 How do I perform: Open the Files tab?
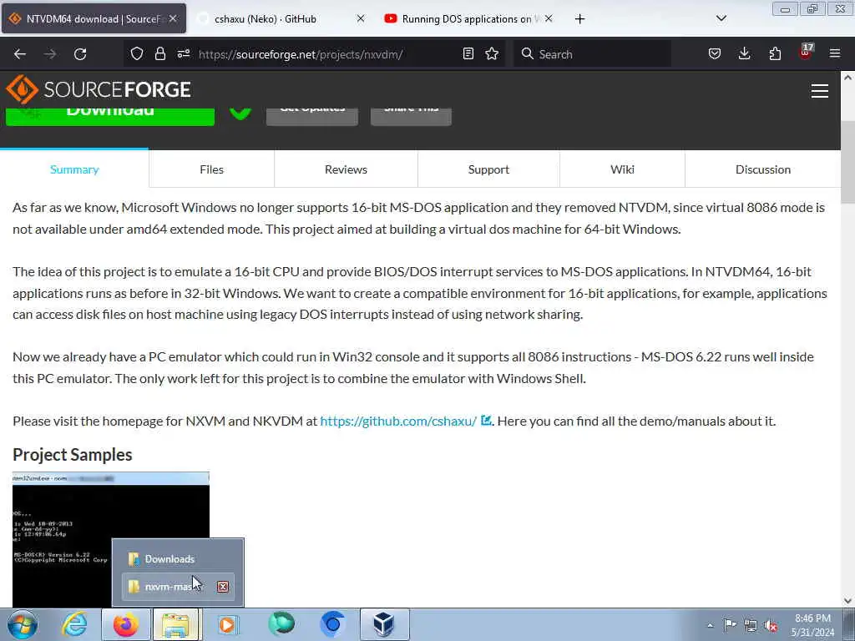click(211, 169)
